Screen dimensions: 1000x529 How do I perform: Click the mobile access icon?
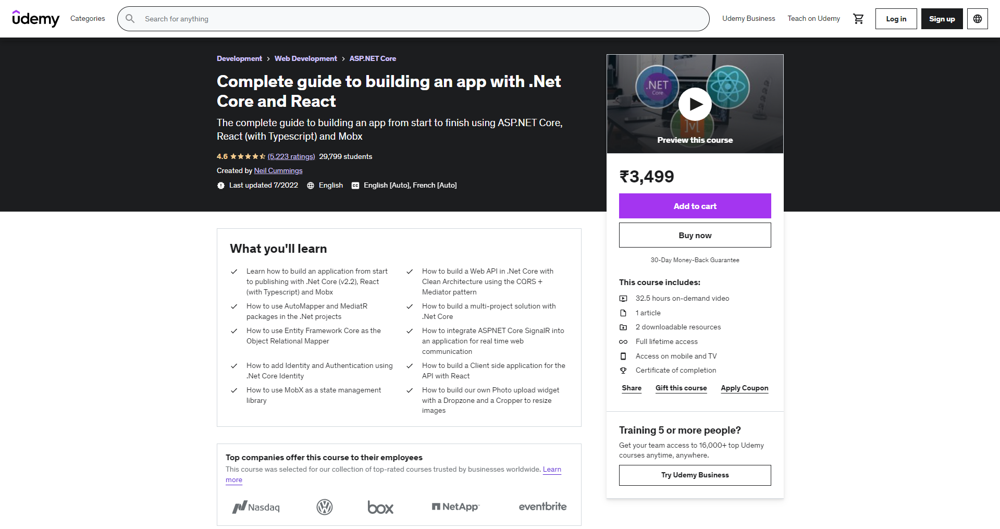click(623, 356)
